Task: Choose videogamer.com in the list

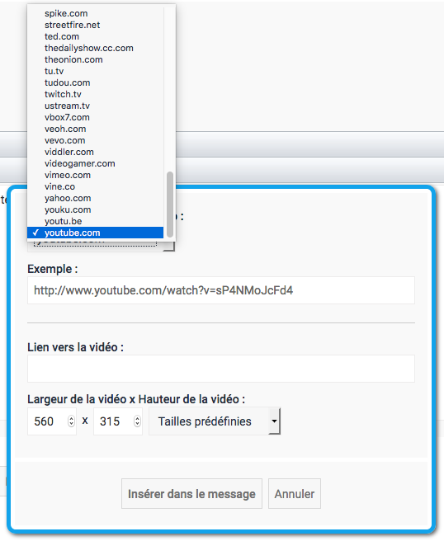Action: [95, 163]
